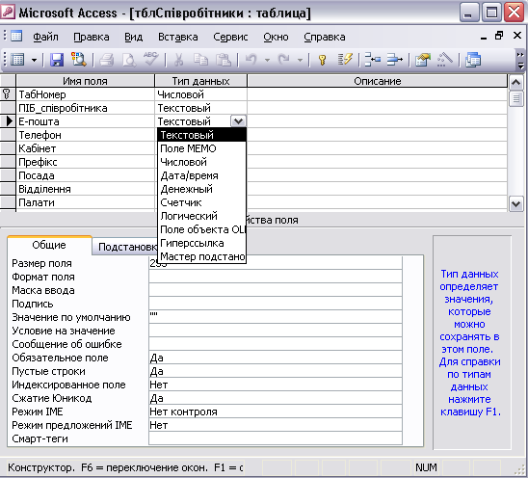Select the ТабНомер field name cell
This screenshot has height=478, width=528.
click(x=85, y=94)
